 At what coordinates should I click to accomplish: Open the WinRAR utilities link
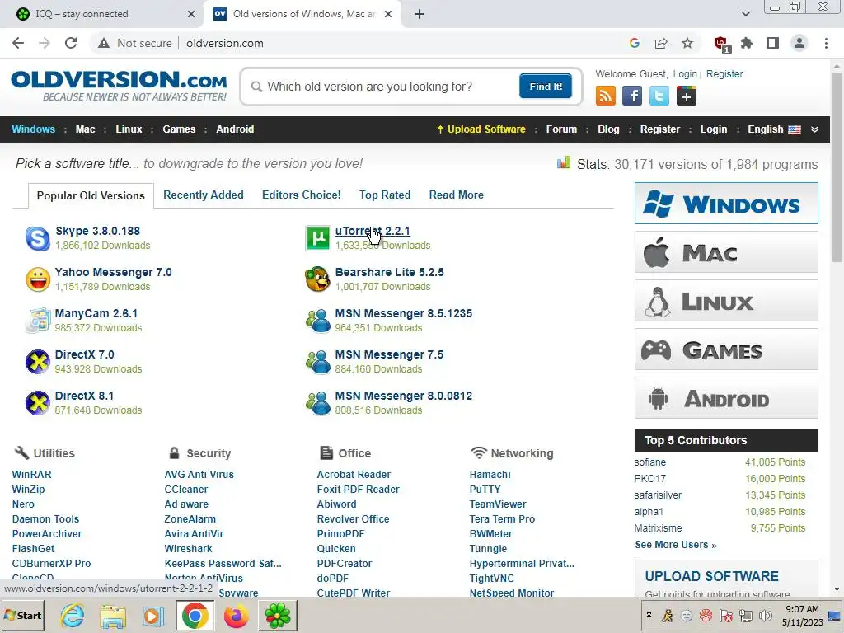[x=32, y=474]
